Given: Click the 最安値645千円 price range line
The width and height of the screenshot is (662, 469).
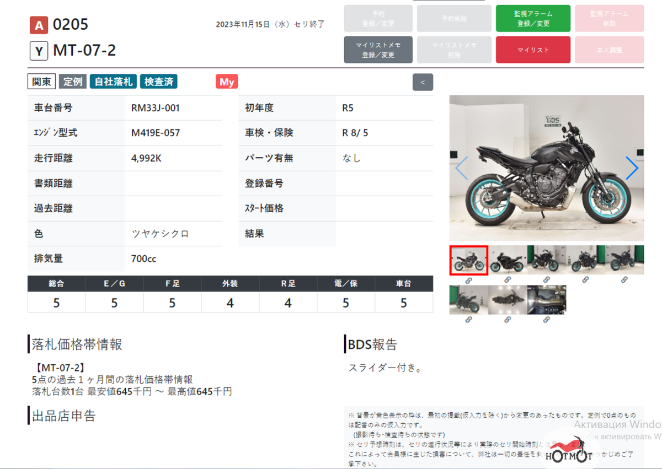Looking at the screenshot, I should coord(132,392).
